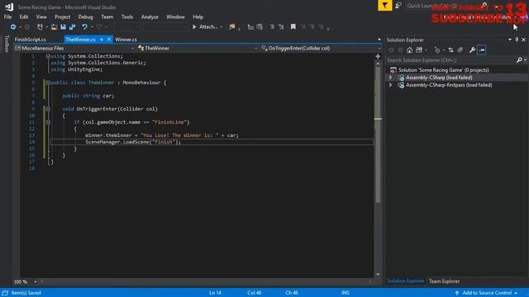Open Properties wrench in Solution Explorer

(472, 50)
